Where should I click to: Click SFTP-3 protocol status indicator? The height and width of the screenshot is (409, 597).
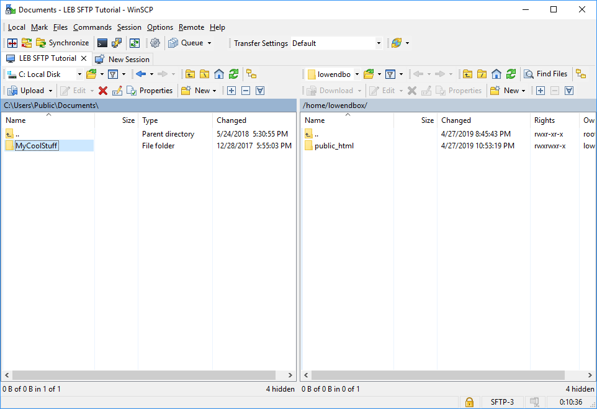tap(502, 402)
